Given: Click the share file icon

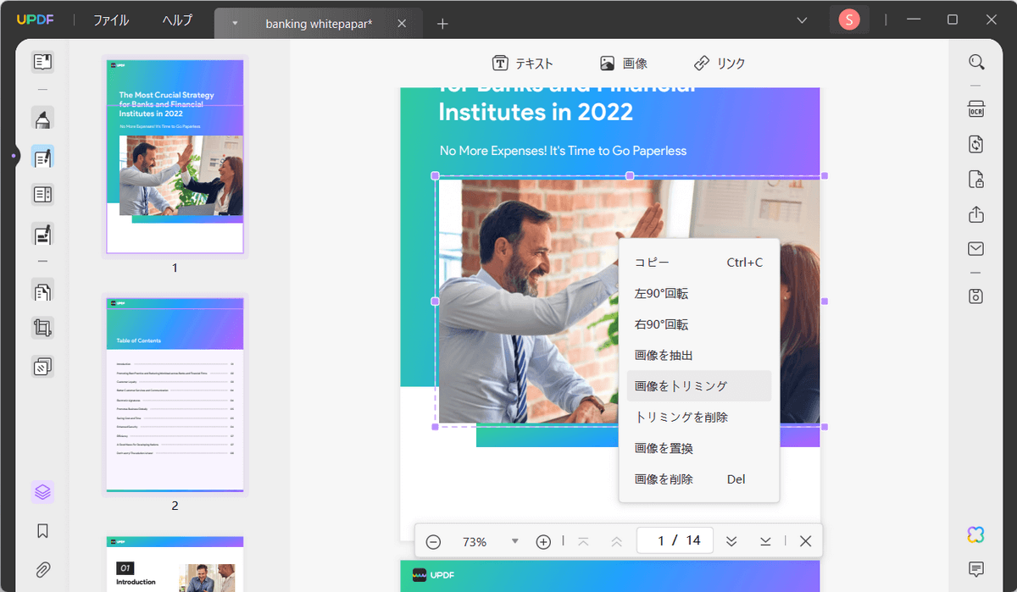Looking at the screenshot, I should (976, 214).
